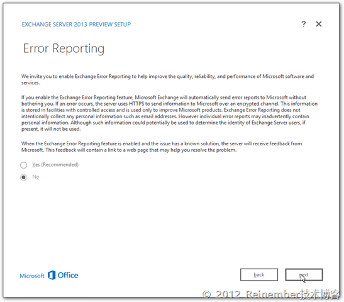The image size is (344, 302).
Task: Click the Microsoft Office logo
Action: pos(49,275)
